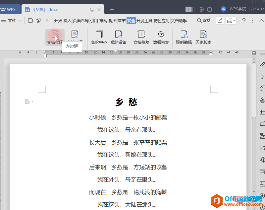Click the document authentication icon with shield
This screenshot has height=210, width=265.
point(75,35)
